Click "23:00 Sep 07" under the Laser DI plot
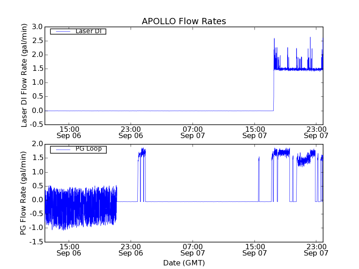 [x=316, y=133]
